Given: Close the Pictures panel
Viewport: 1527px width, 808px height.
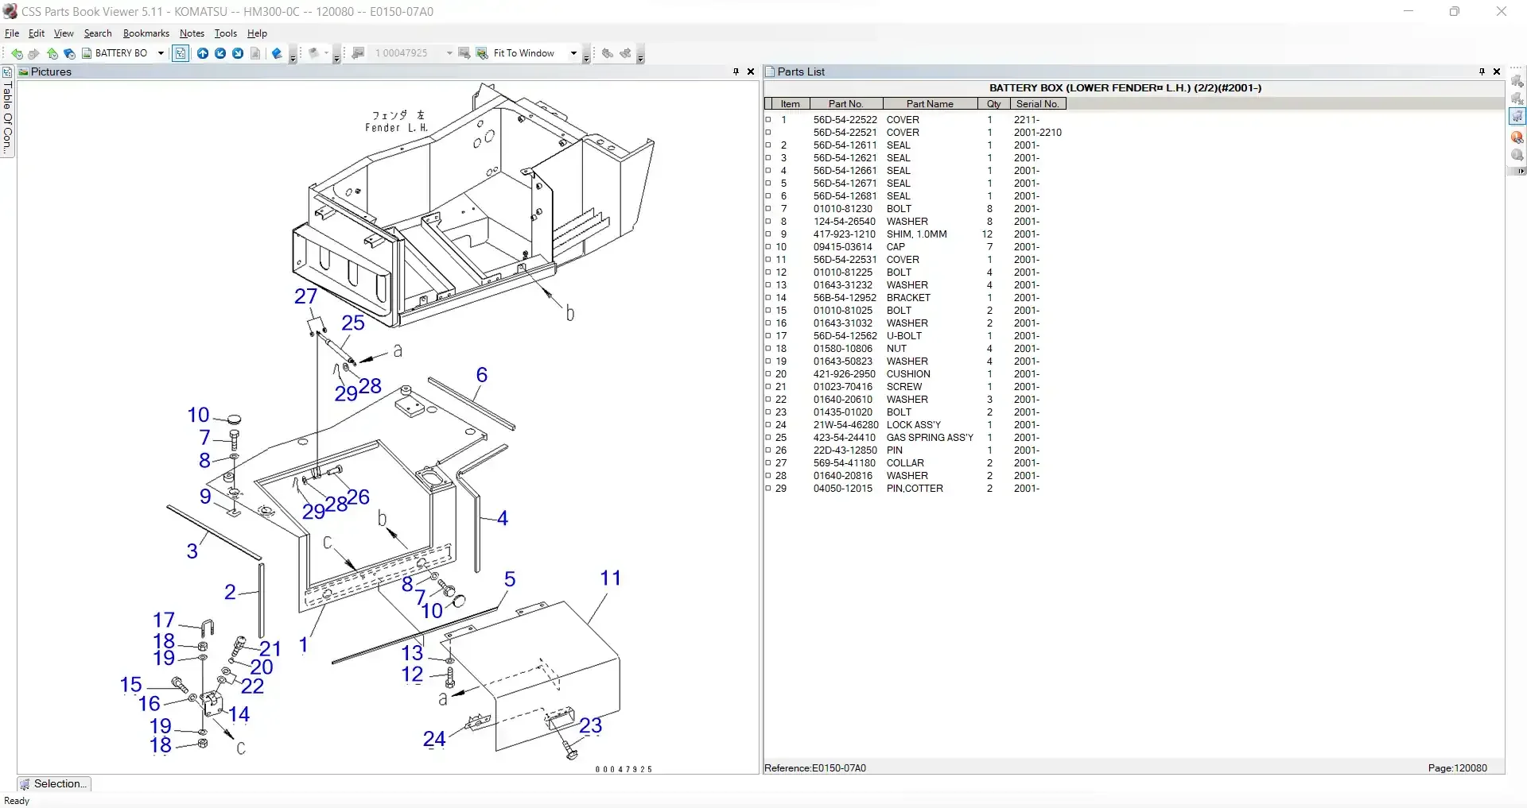Looking at the screenshot, I should [x=751, y=72].
